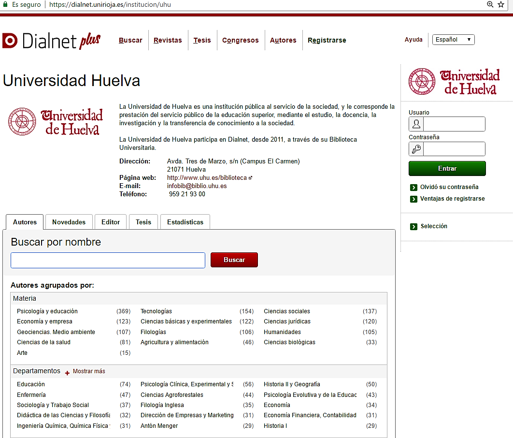Screen dimensions: 513x438
Task: Click the red Buscar search button
Action: (x=234, y=260)
